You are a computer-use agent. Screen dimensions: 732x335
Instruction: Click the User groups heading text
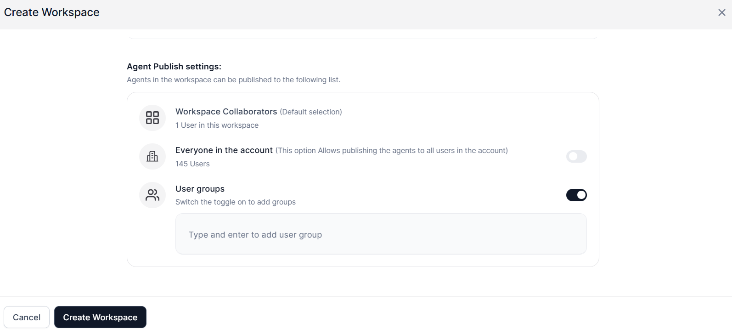coord(200,189)
